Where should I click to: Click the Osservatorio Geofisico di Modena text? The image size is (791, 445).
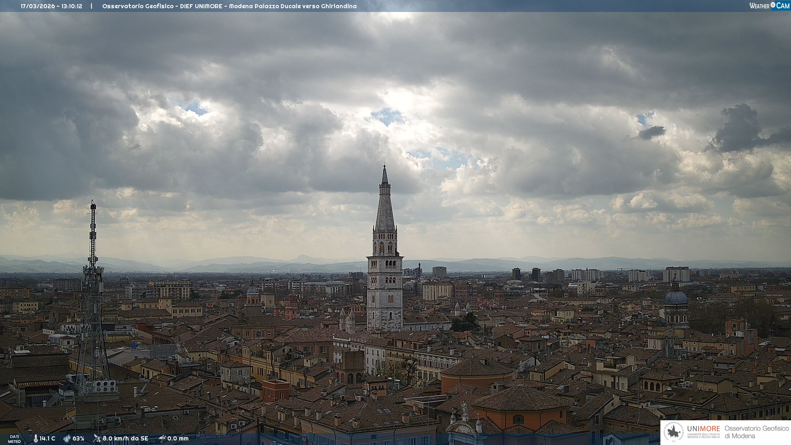click(x=756, y=432)
